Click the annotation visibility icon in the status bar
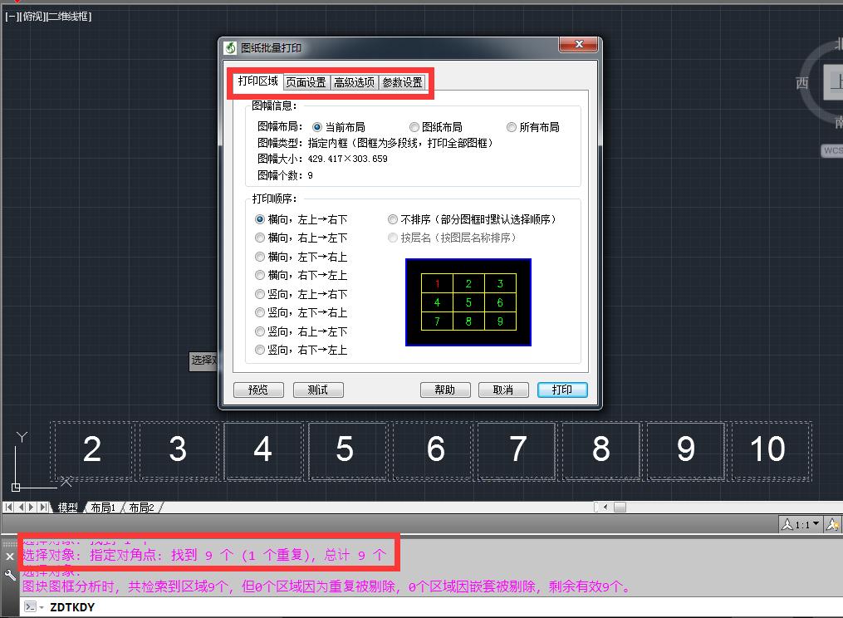This screenshot has width=843, height=618. click(833, 523)
